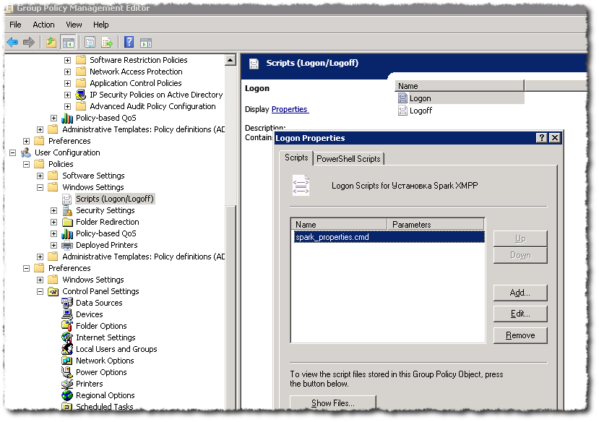This screenshot has width=599, height=422.
Task: Click the Show Files button
Action: point(332,402)
